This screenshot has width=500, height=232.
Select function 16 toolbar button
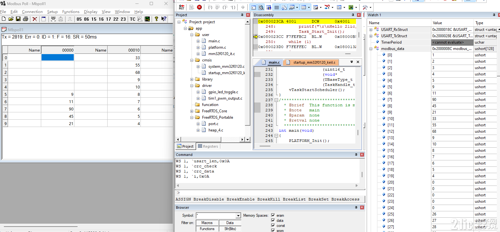pos(101,19)
